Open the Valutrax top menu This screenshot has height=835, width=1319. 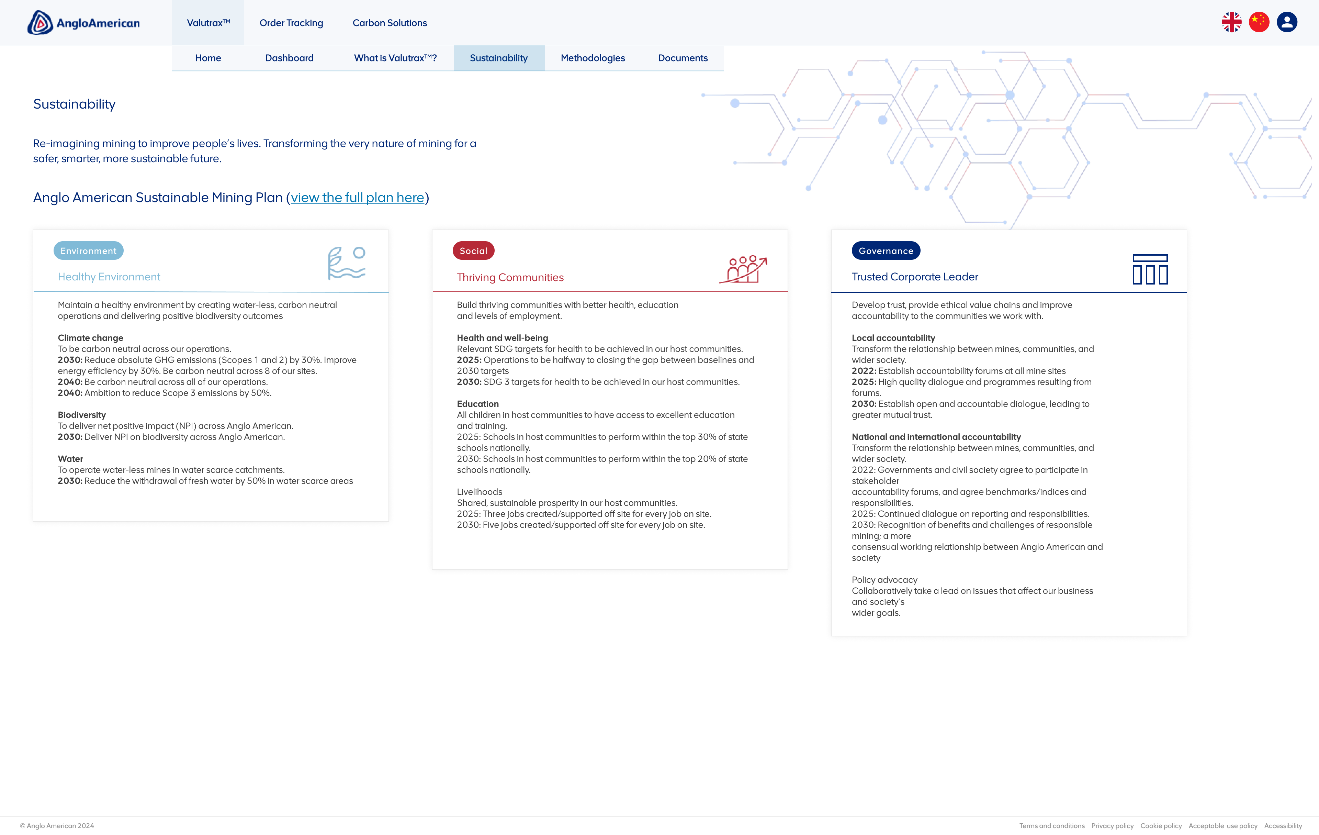pos(208,23)
